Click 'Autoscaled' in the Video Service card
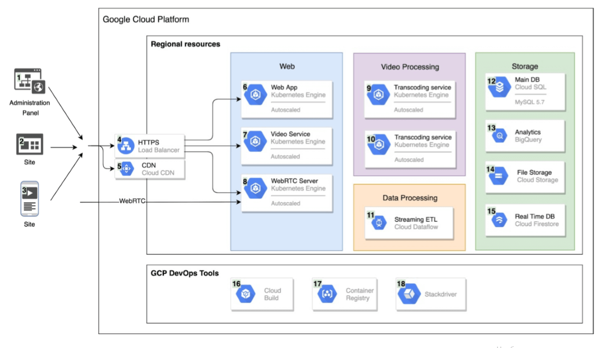 [x=285, y=157]
